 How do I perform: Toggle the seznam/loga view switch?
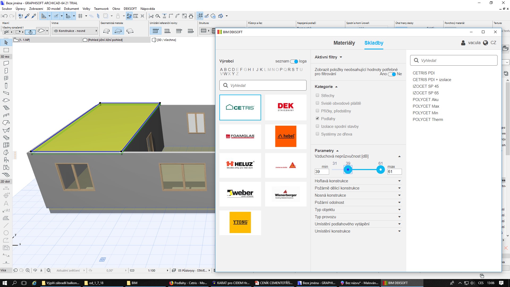pyautogui.click(x=294, y=61)
